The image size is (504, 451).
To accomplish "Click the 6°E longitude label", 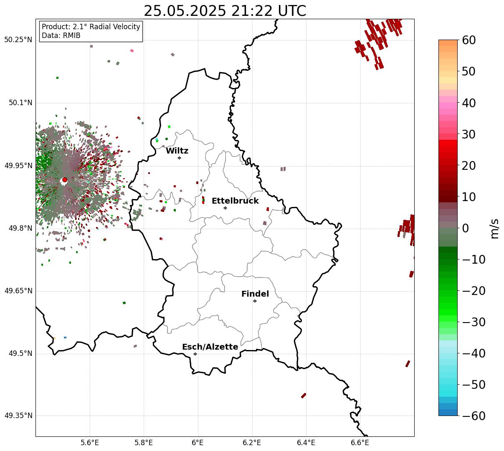I will [x=198, y=443].
